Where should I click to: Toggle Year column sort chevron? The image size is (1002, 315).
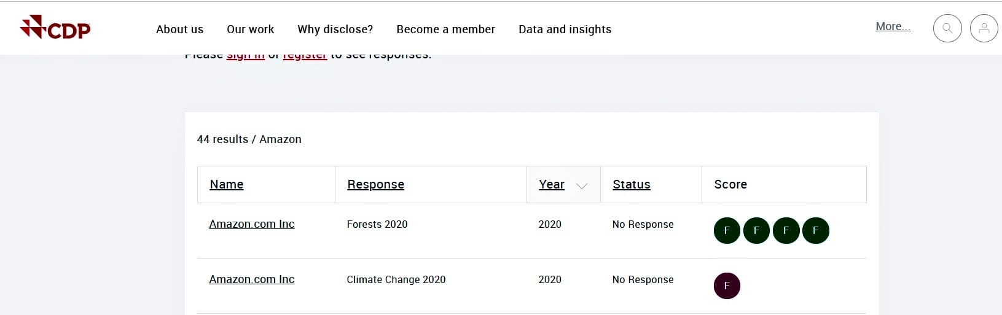[582, 185]
